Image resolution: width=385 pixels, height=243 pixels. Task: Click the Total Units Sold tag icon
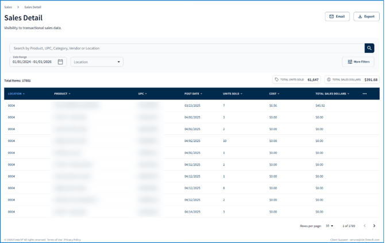click(x=276, y=80)
